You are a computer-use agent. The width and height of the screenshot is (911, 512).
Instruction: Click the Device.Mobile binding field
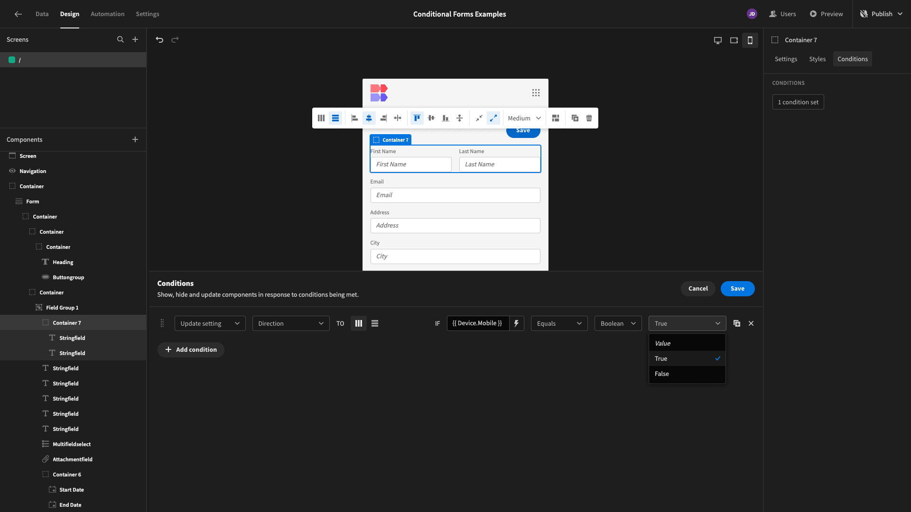(x=478, y=323)
